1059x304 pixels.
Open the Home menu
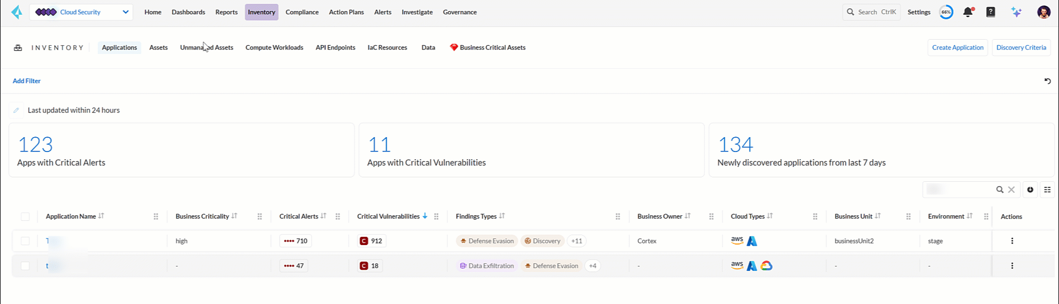153,12
